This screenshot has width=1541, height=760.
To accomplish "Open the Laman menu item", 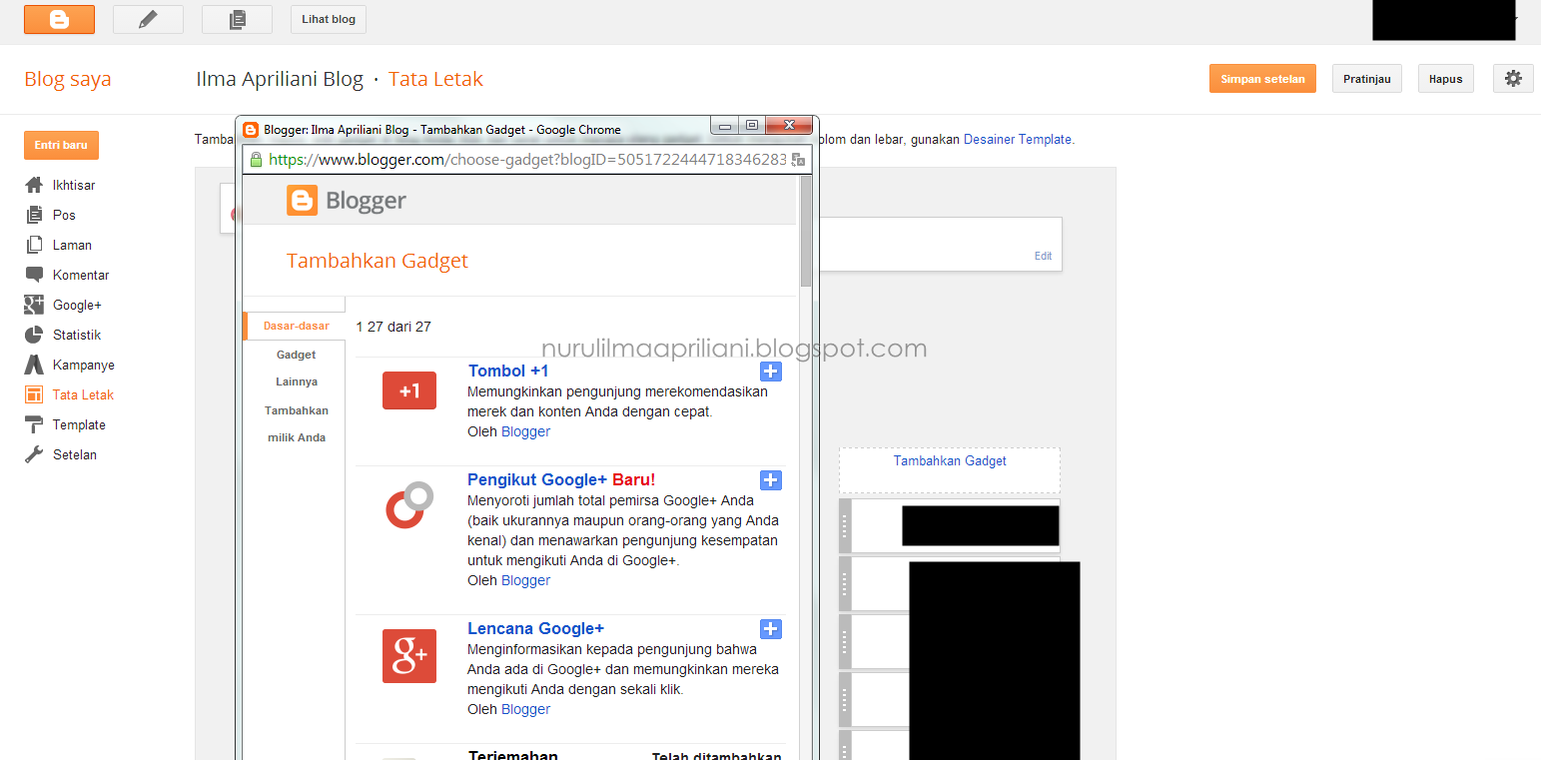I will click(x=72, y=245).
